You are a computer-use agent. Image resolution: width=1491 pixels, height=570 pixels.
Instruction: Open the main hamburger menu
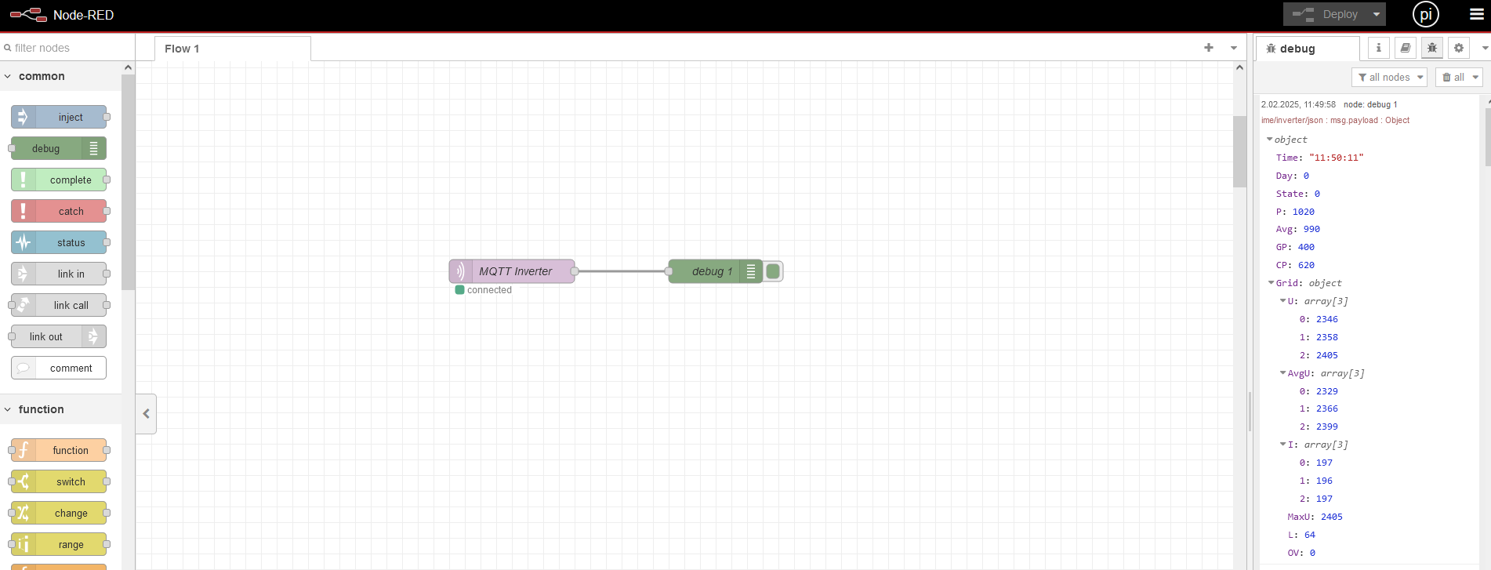[x=1476, y=14]
